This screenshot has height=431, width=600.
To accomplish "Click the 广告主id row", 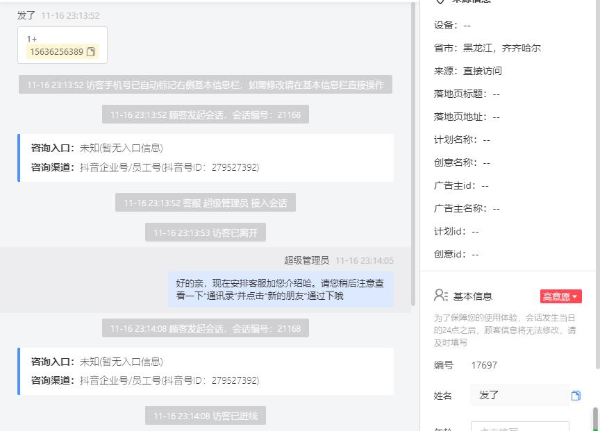I will click(x=461, y=186).
